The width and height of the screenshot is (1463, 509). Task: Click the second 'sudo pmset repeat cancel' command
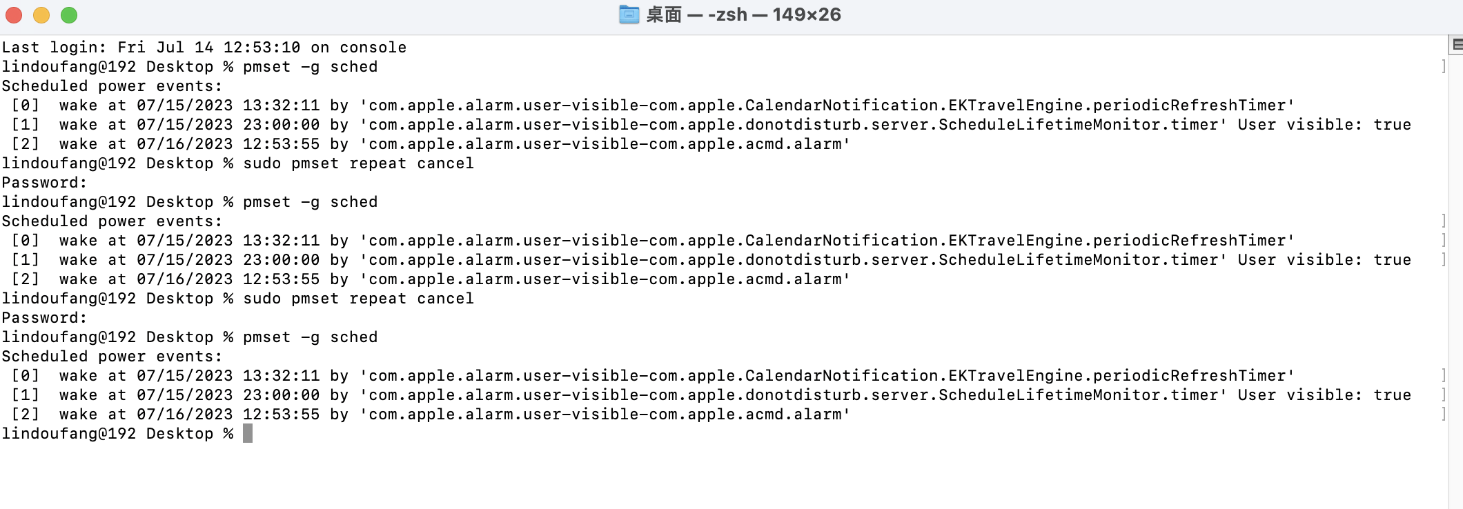358,299
